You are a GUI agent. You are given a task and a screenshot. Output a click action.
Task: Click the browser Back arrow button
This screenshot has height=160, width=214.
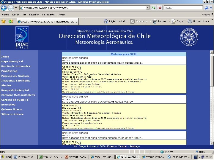[x=4, y=8]
